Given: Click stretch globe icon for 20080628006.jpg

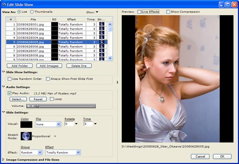Looking at the screenshot, I should click(102, 46).
